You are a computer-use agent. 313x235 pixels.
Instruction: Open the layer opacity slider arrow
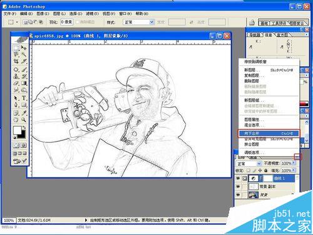pyautogui.click(x=294, y=163)
